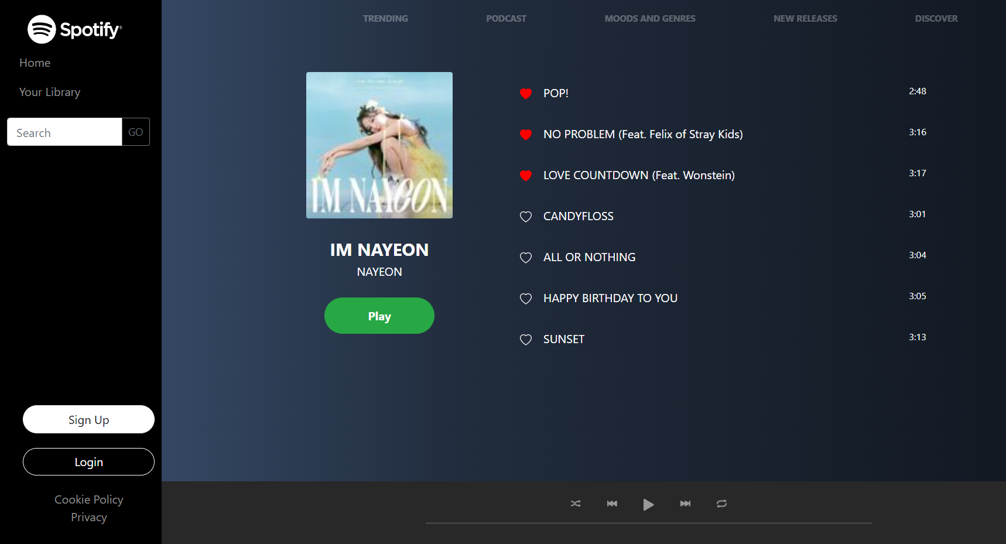
Task: Open Home from the sidebar
Action: click(35, 63)
